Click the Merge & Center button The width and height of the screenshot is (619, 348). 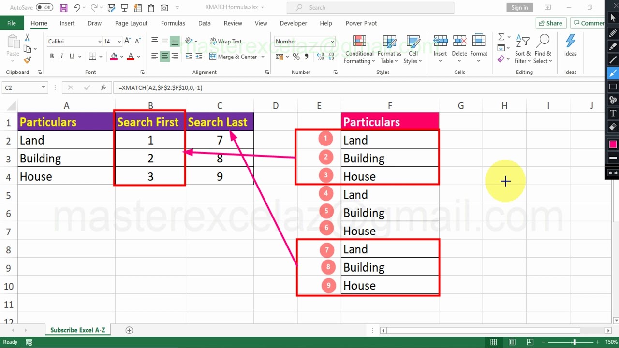[x=234, y=57]
